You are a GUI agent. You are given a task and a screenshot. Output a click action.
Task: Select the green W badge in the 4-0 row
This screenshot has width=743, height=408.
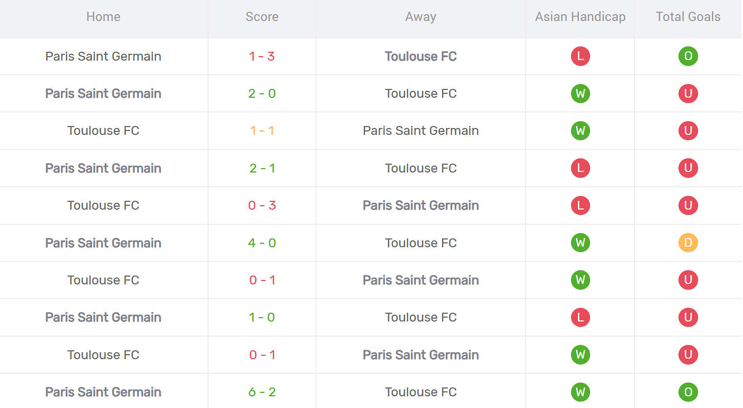(x=580, y=243)
